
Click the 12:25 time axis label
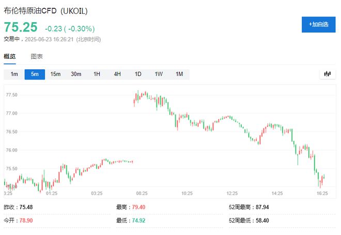pos(232,193)
